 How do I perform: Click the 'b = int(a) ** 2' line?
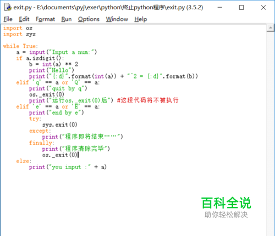click(x=53, y=64)
